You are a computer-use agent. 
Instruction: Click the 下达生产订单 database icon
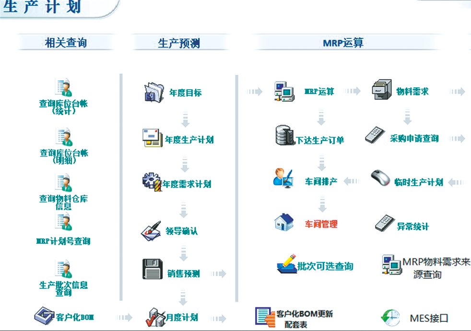pos(285,136)
